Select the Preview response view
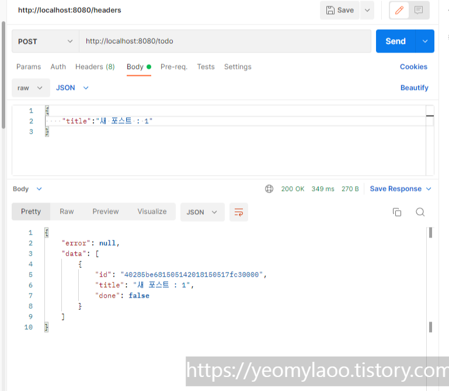The width and height of the screenshot is (449, 391). 105,211
